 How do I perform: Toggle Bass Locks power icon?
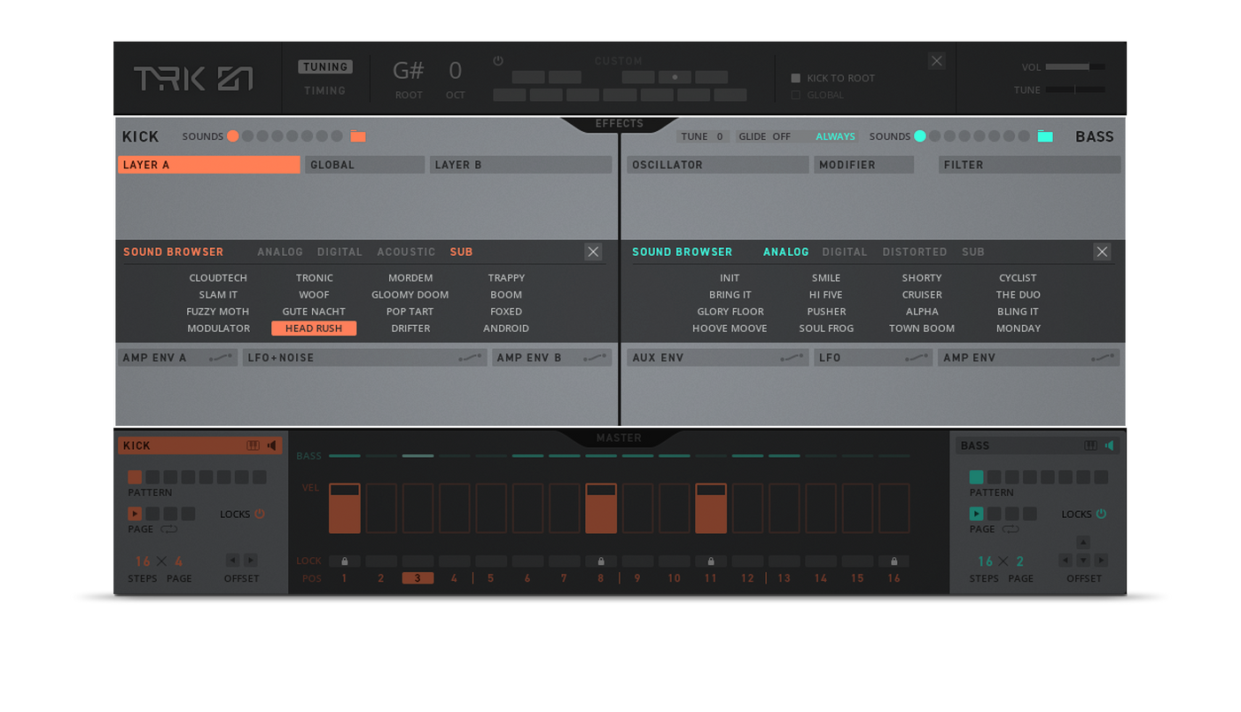point(1101,514)
